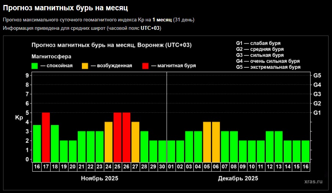Click the 'Декабрь 2025' month label
The image size is (332, 193).
(238, 178)
